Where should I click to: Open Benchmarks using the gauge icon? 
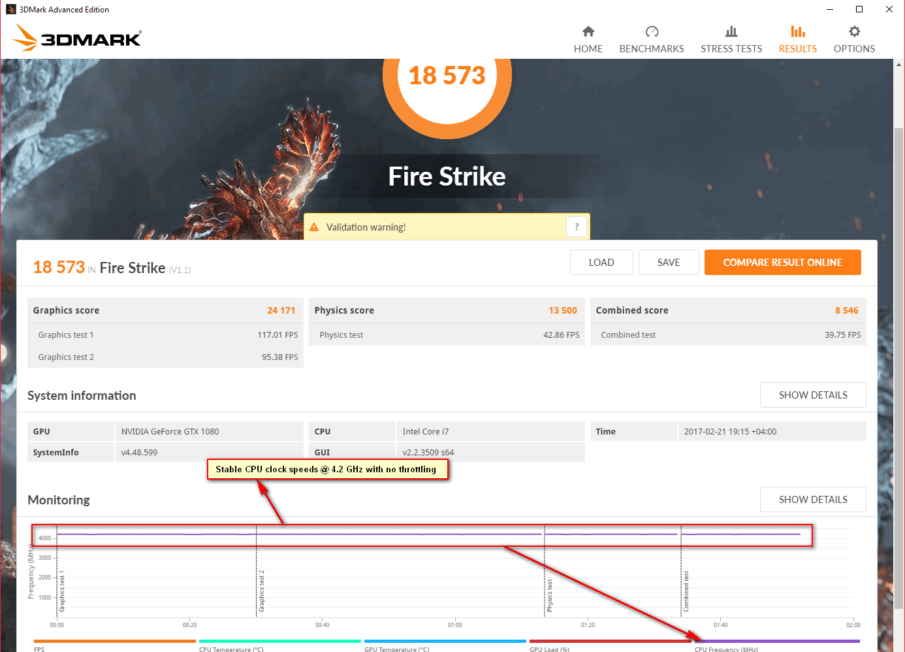[652, 31]
